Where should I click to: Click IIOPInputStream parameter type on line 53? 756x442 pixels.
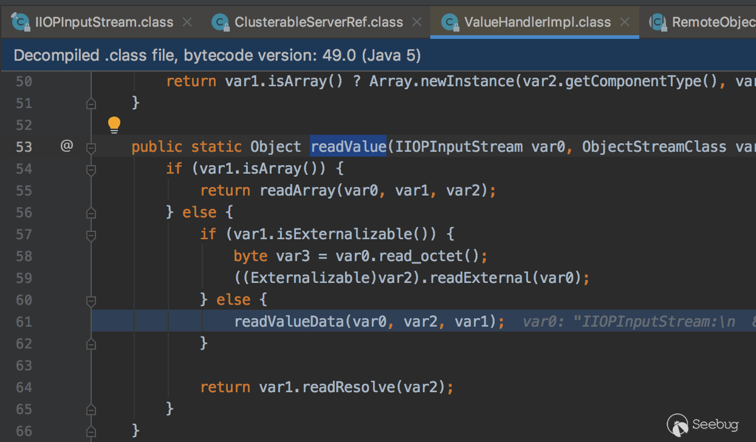[x=458, y=147]
